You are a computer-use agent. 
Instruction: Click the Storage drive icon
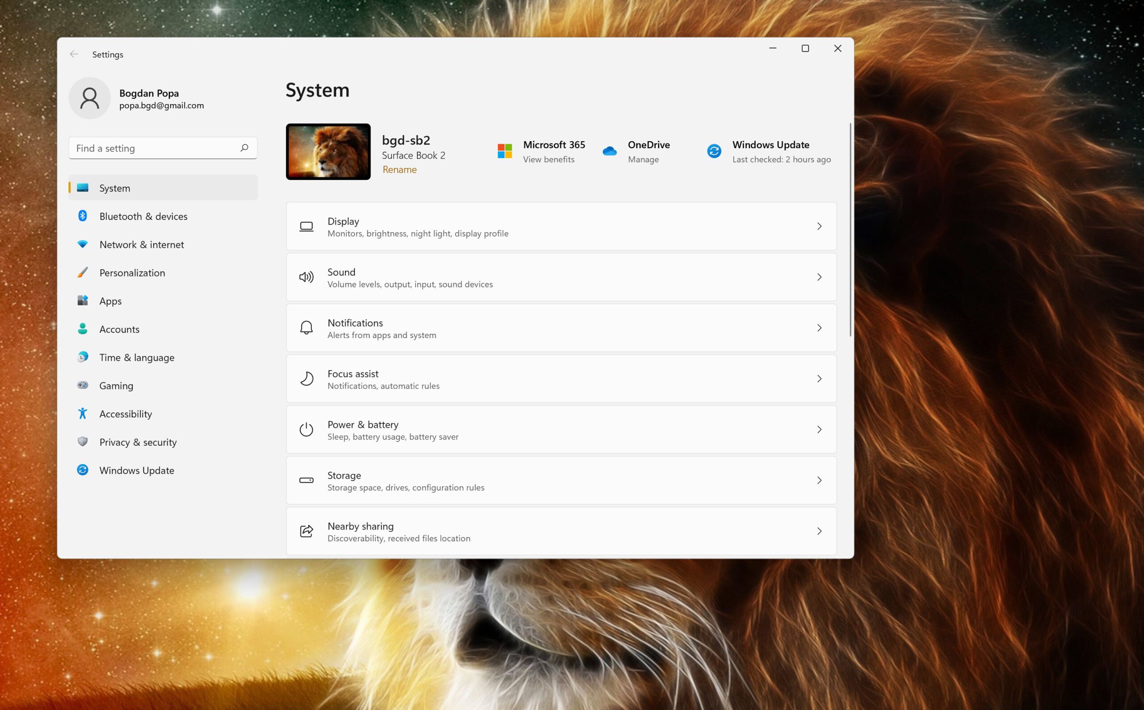(x=306, y=480)
